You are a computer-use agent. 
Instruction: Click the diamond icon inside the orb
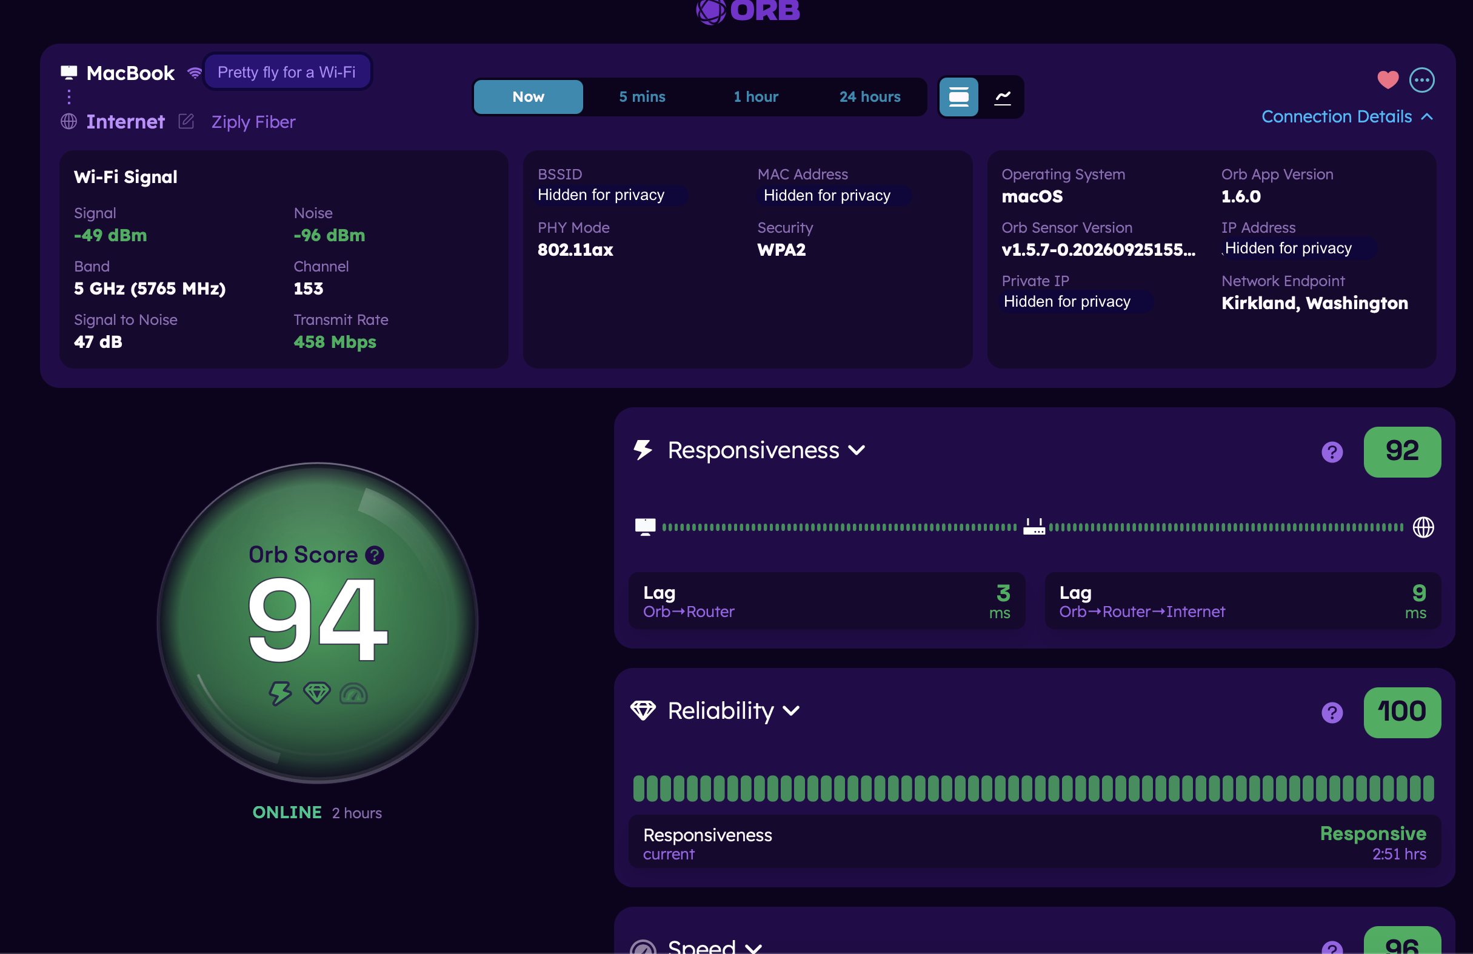coord(317,693)
